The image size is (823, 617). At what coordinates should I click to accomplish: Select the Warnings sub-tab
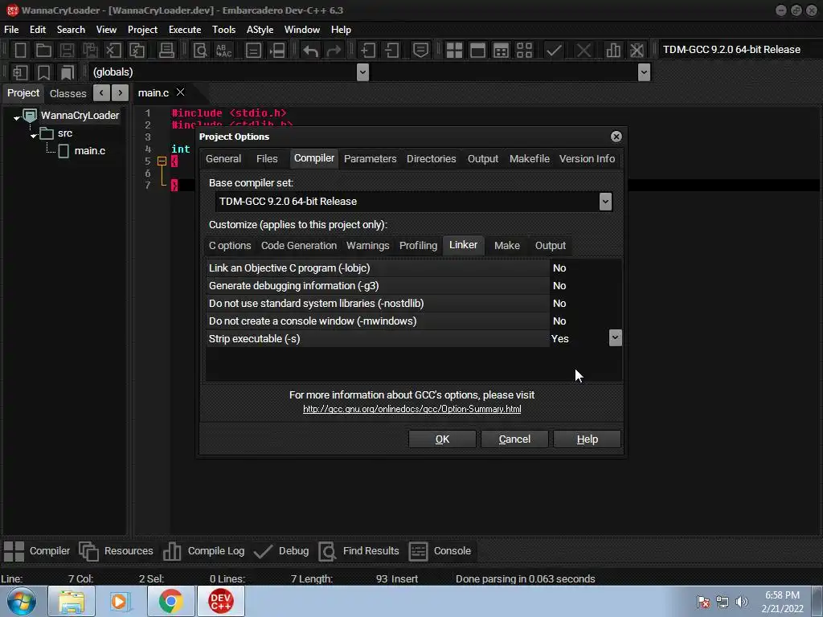point(367,246)
